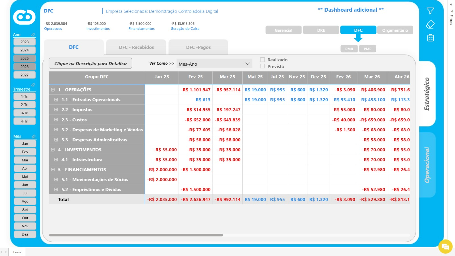The height and width of the screenshot is (256, 455).
Task: Deselect year 2025 in Ano slicer
Action: click(24, 58)
